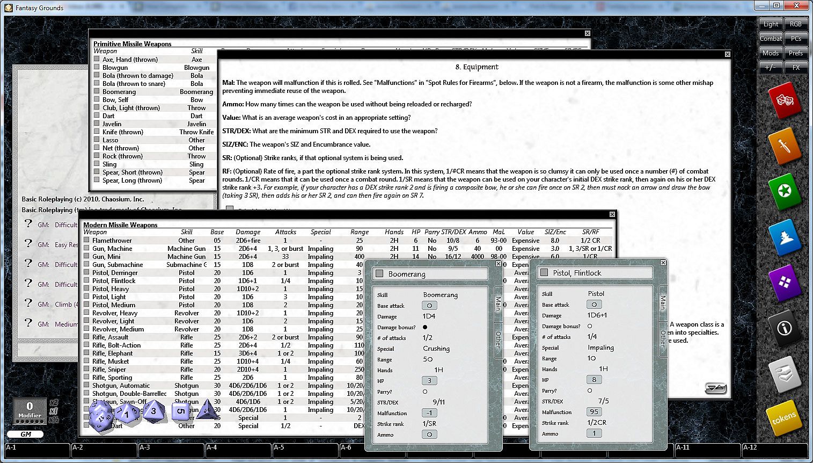The image size is (813, 463).
Task: Toggle Parry? in the Boomerang window
Action: pyautogui.click(x=425, y=392)
